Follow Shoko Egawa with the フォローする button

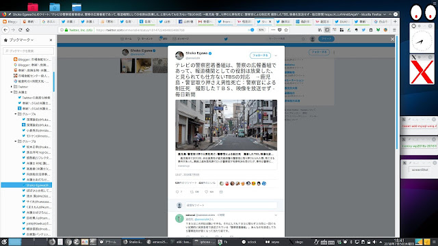pos(260,55)
